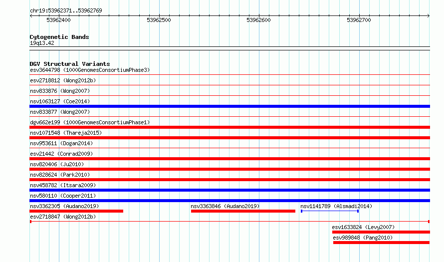
Task: Select the nsv1071548 Thareja2015 red bar
Action: pyautogui.click(x=229, y=138)
